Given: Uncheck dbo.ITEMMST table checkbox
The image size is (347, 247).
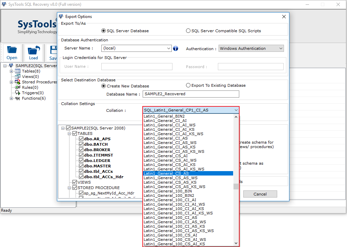Looking at the screenshot, I should tap(81, 155).
